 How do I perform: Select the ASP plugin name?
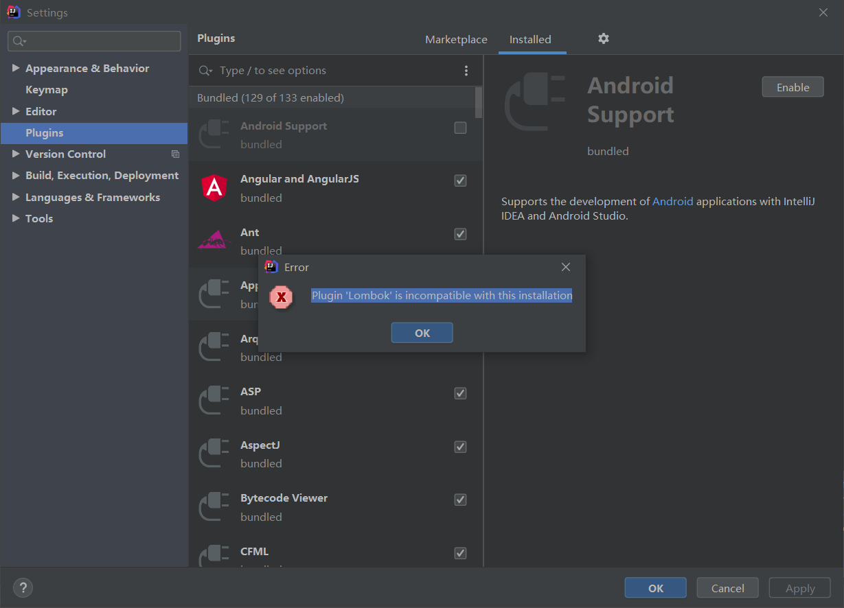pos(250,392)
